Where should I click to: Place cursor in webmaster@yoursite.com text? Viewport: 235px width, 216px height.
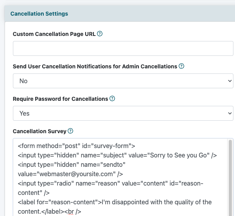(x=76, y=174)
